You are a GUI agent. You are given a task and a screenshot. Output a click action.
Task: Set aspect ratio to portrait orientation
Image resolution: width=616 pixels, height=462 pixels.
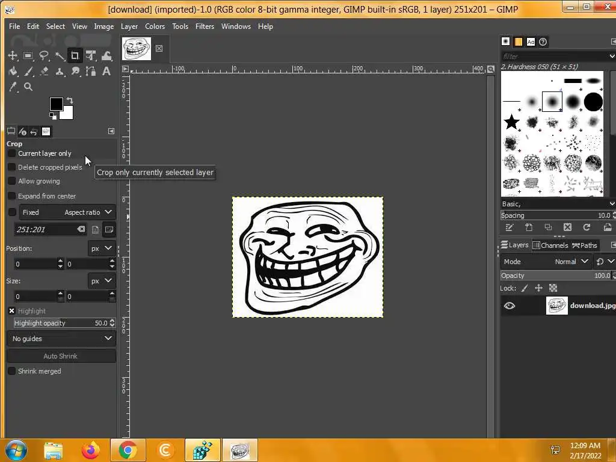96,229
